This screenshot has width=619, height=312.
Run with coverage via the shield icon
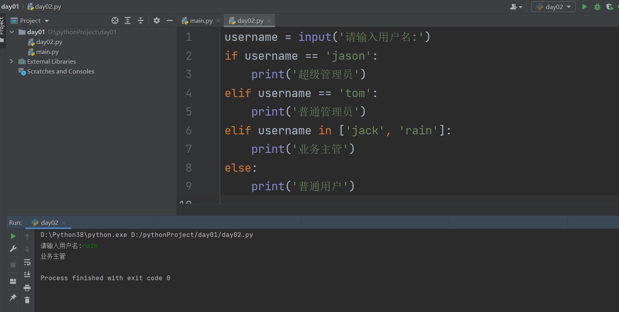point(610,7)
